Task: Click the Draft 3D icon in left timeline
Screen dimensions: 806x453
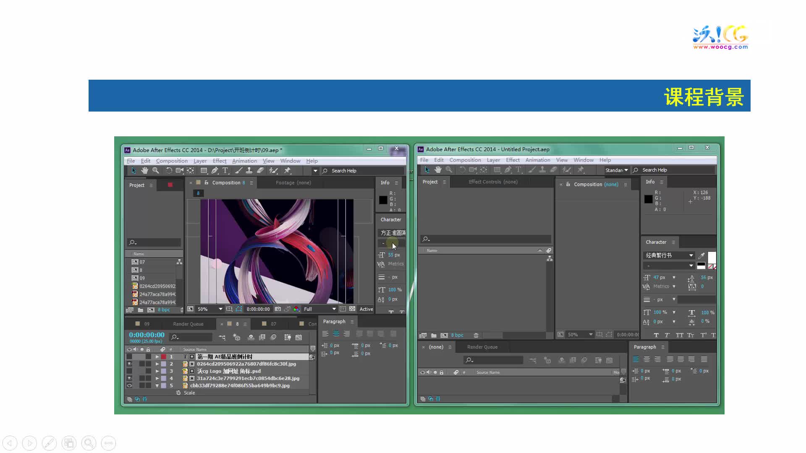Action: click(x=236, y=337)
